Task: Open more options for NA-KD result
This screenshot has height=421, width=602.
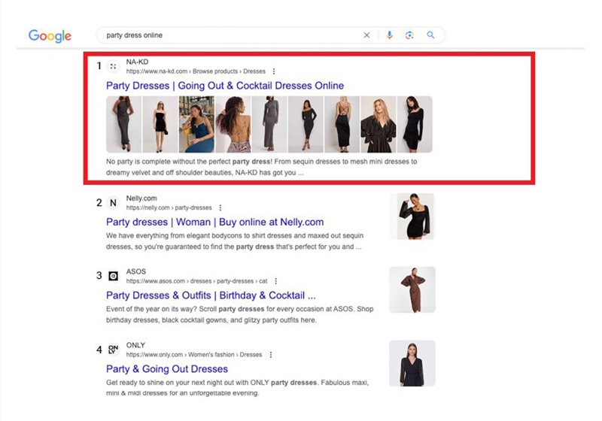Action: click(x=274, y=71)
